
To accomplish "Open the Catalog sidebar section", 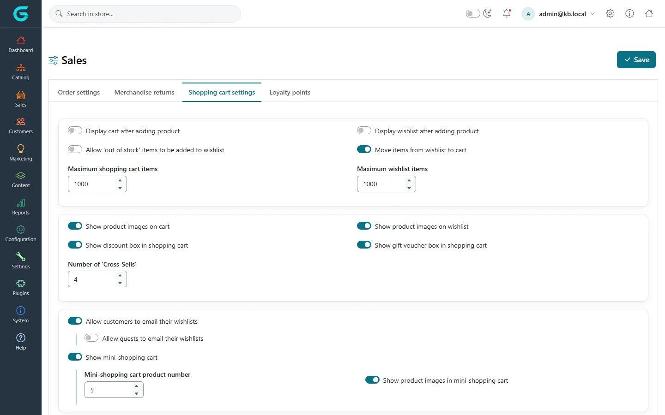I will click(x=21, y=72).
